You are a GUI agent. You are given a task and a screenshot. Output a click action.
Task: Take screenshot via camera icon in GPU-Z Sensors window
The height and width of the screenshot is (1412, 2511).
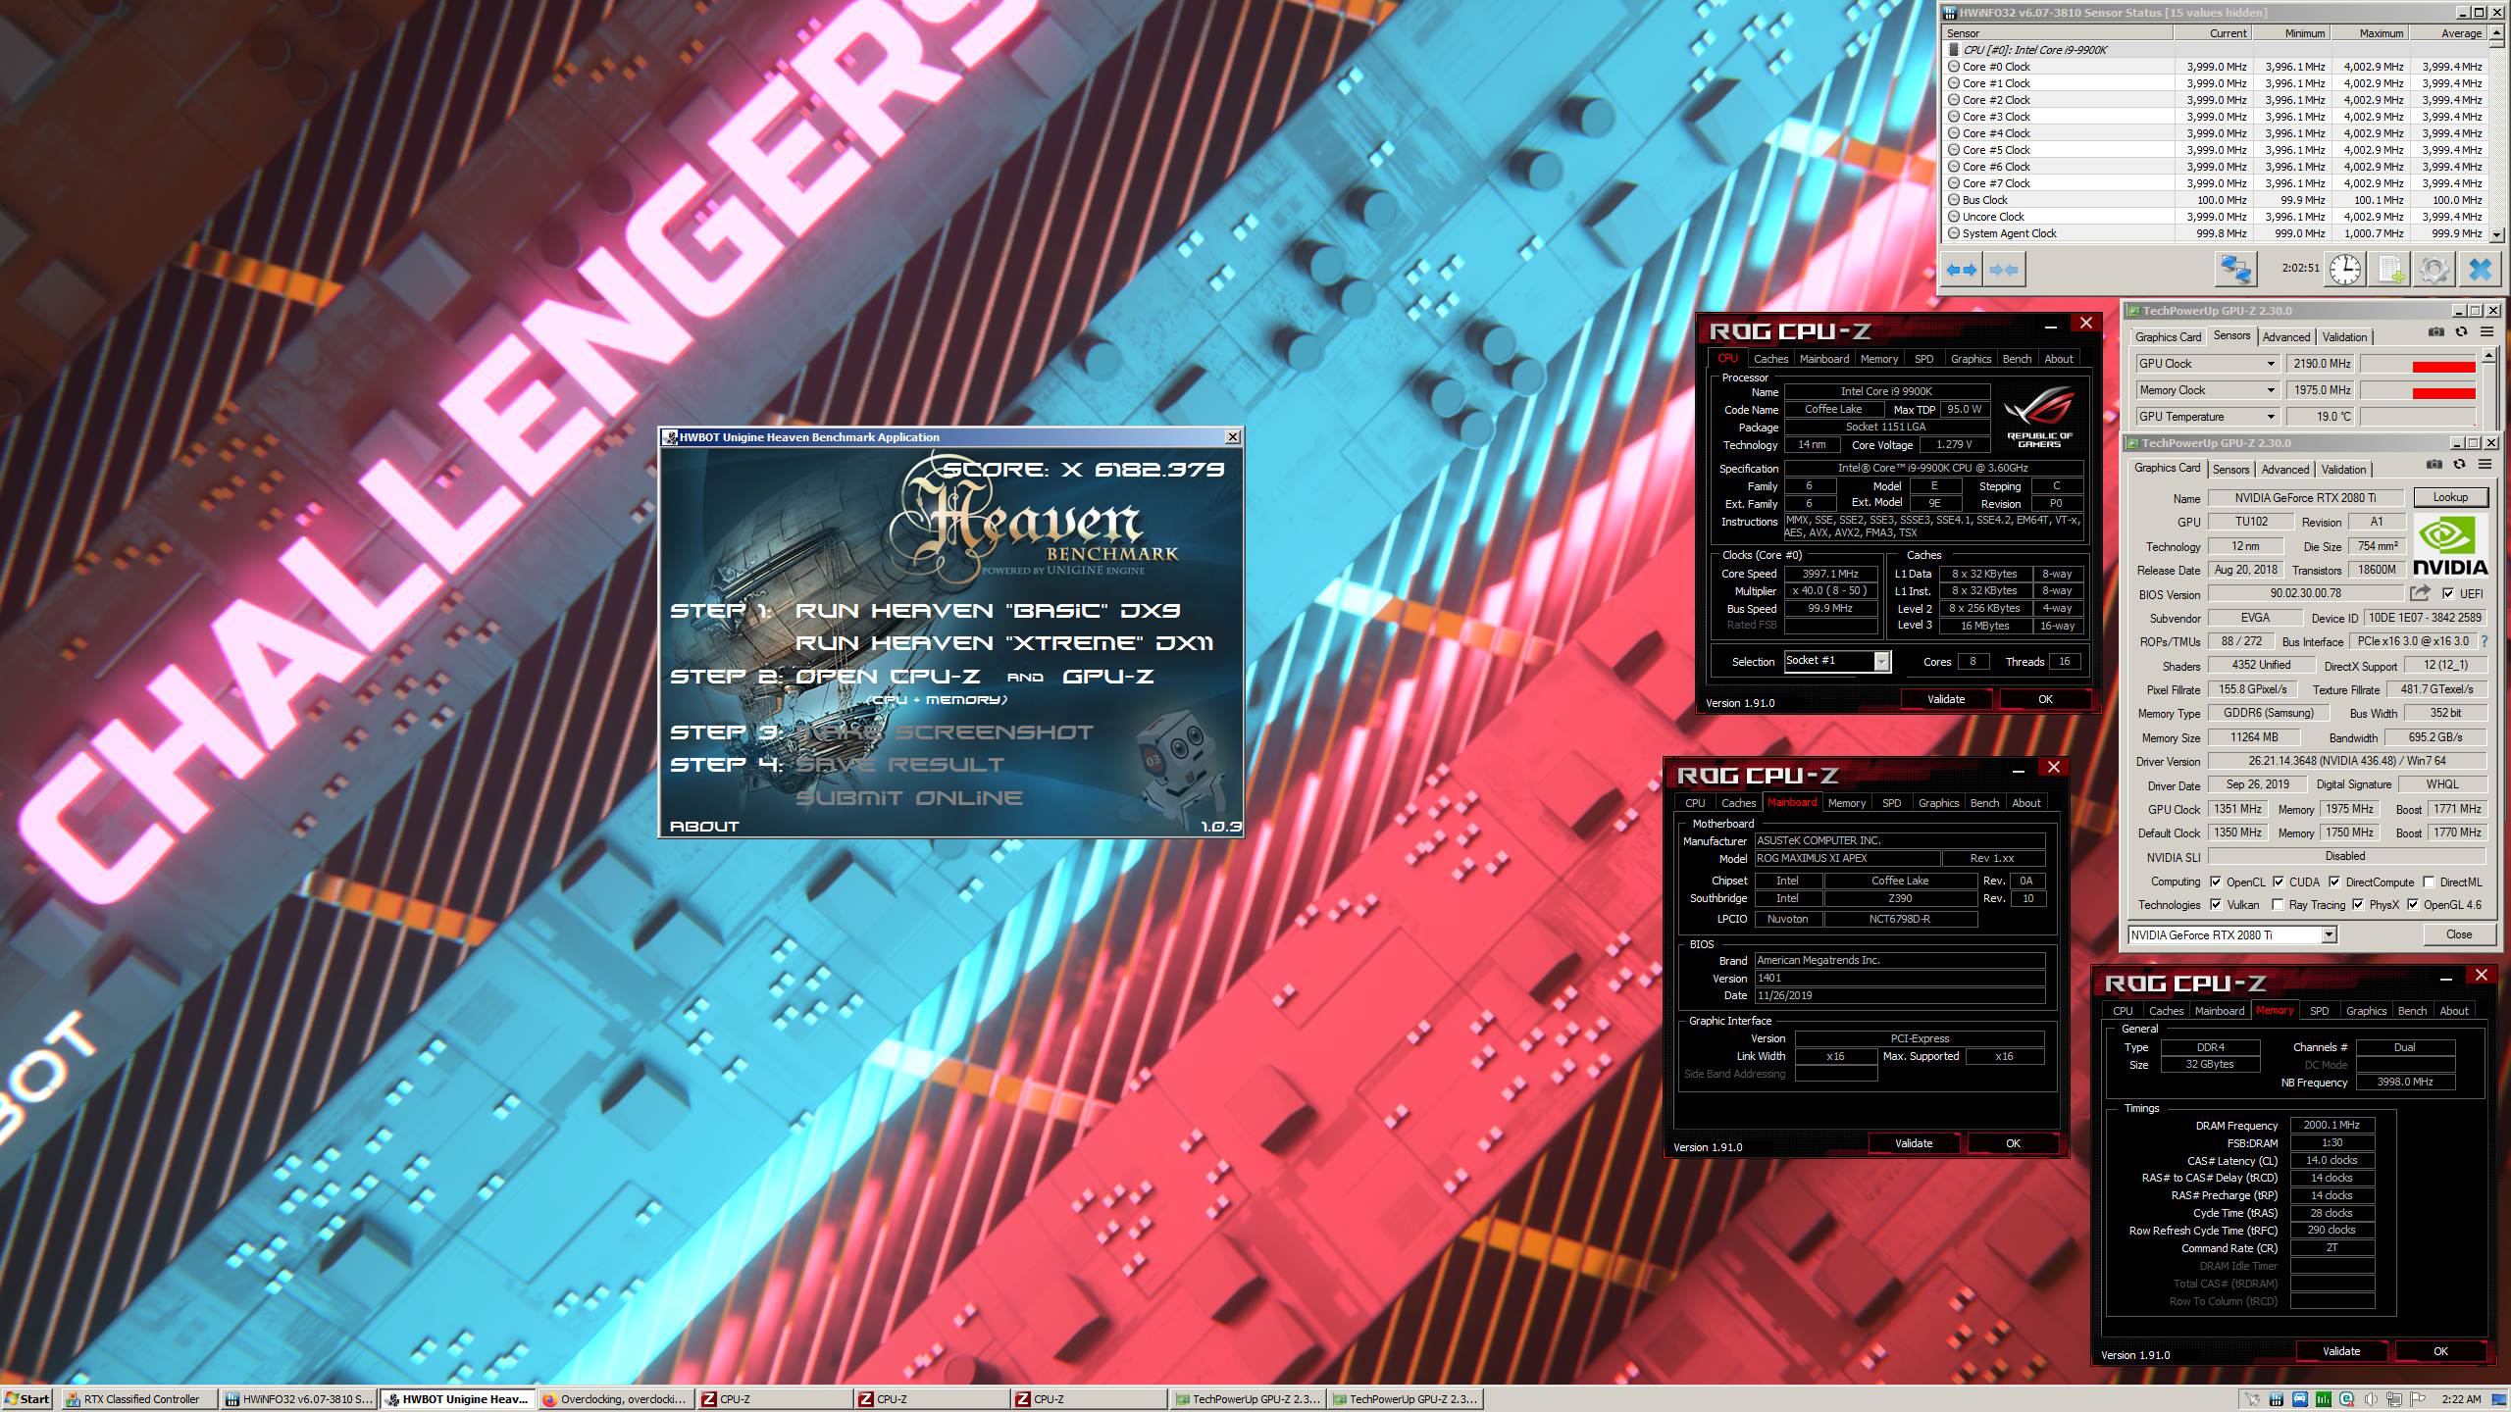[2435, 332]
